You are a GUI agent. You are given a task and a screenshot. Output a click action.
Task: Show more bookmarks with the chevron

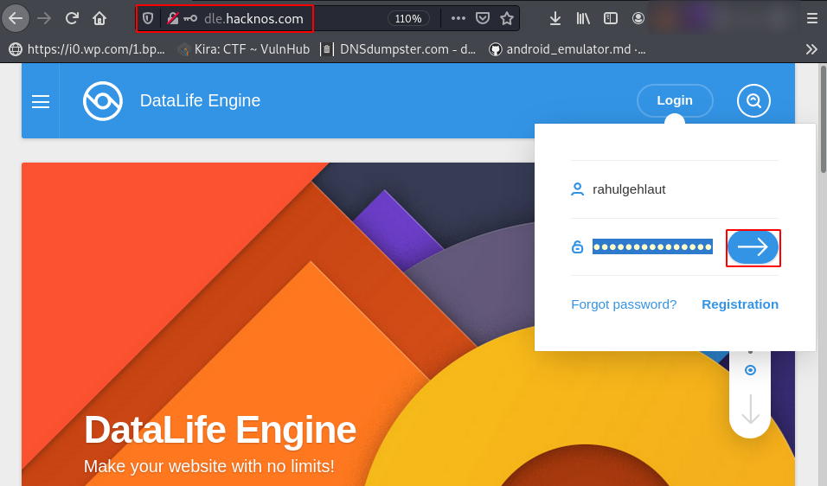tap(811, 49)
